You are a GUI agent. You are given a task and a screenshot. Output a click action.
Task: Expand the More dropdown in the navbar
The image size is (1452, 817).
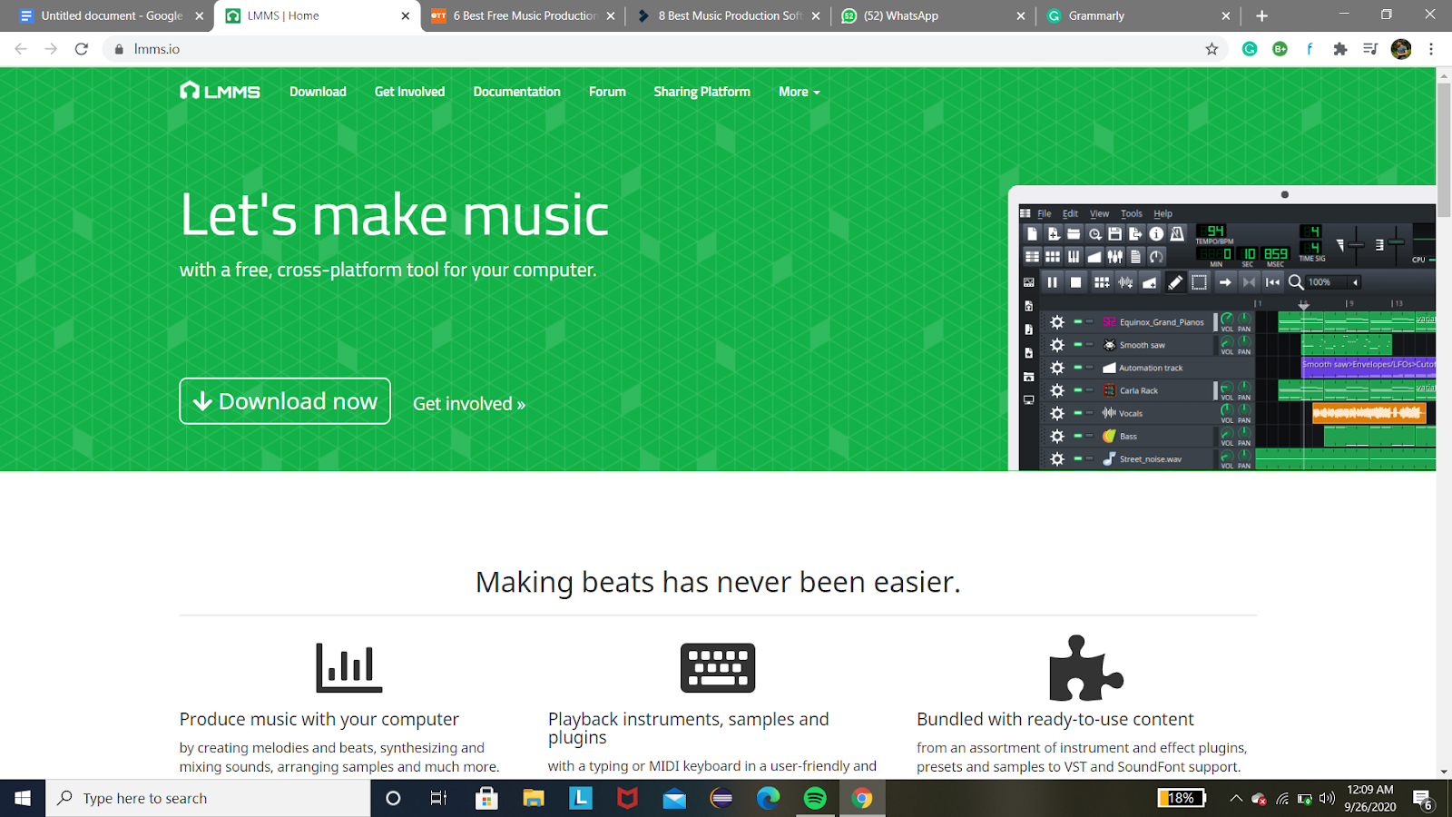coord(799,92)
